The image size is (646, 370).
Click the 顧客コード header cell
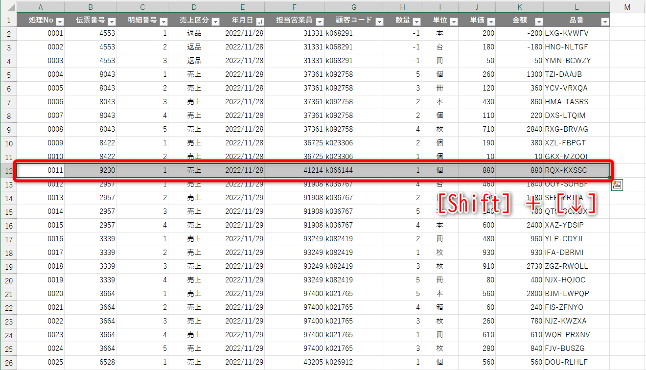[354, 21]
